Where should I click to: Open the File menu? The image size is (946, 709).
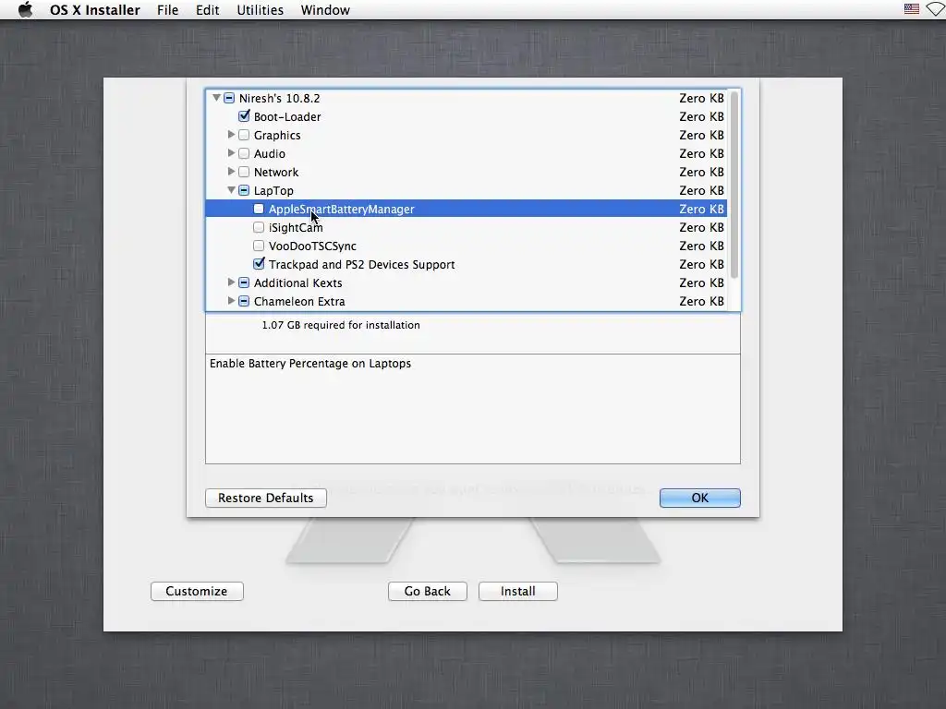pos(167,9)
